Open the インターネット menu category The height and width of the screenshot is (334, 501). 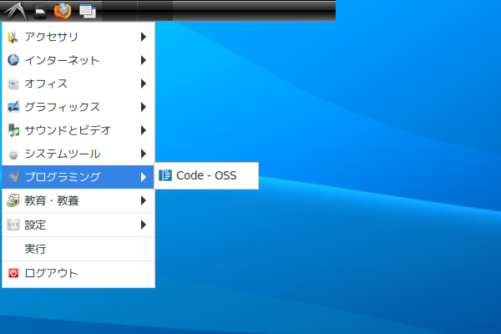click(x=78, y=60)
